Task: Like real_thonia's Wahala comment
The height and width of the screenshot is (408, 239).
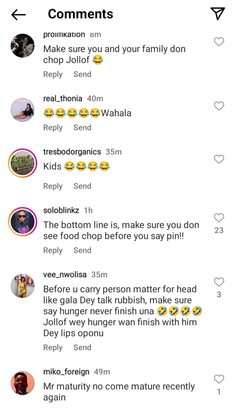Action: (x=219, y=106)
